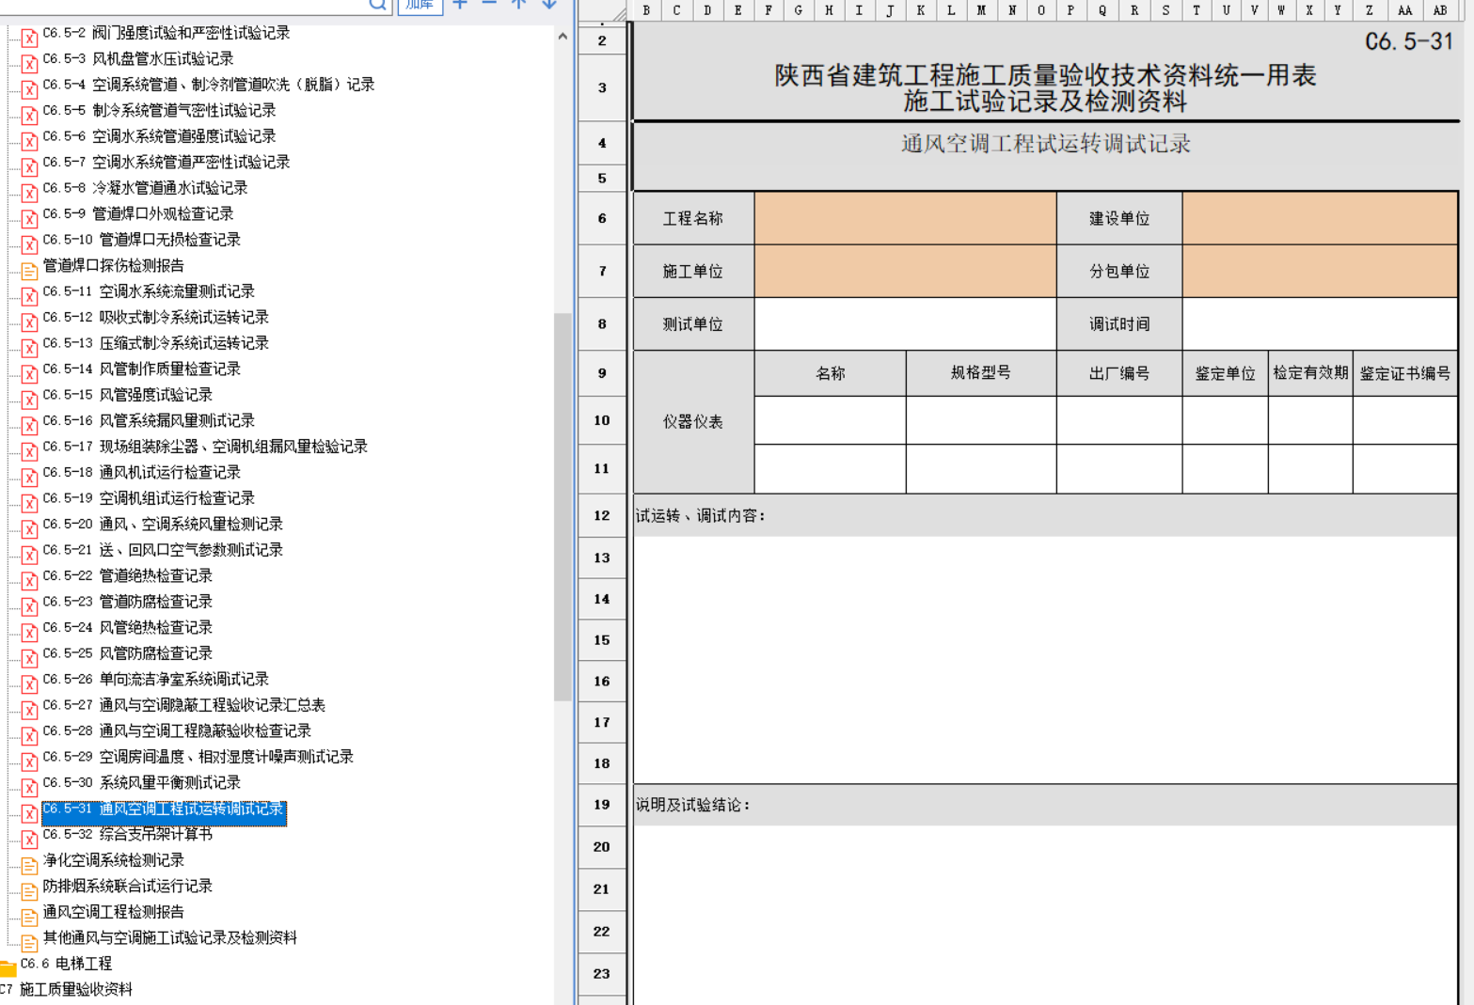Click red X icon of C6.5-2 item
Screen dimensions: 1474x1005
(29, 38)
